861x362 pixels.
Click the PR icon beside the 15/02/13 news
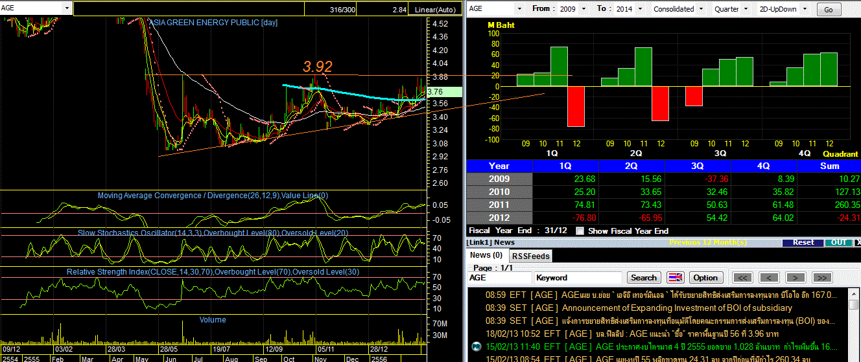(477, 347)
